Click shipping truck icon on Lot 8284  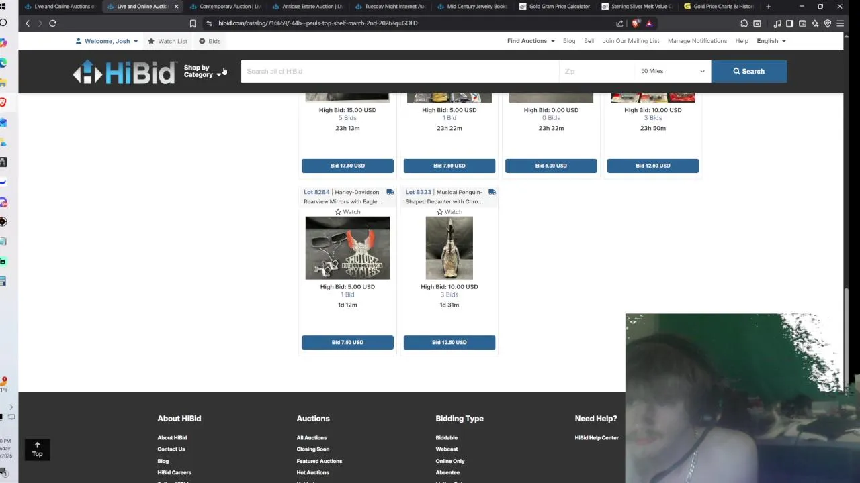click(390, 192)
